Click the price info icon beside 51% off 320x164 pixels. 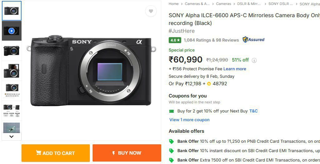(x=254, y=60)
